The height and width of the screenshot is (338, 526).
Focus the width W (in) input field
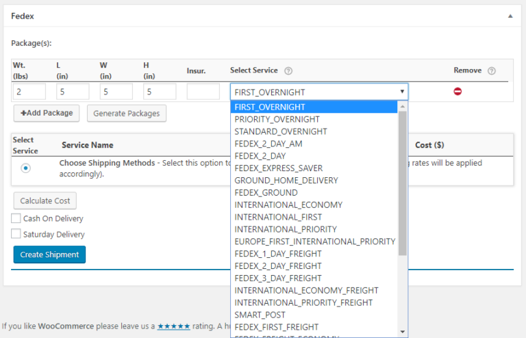[x=116, y=92]
